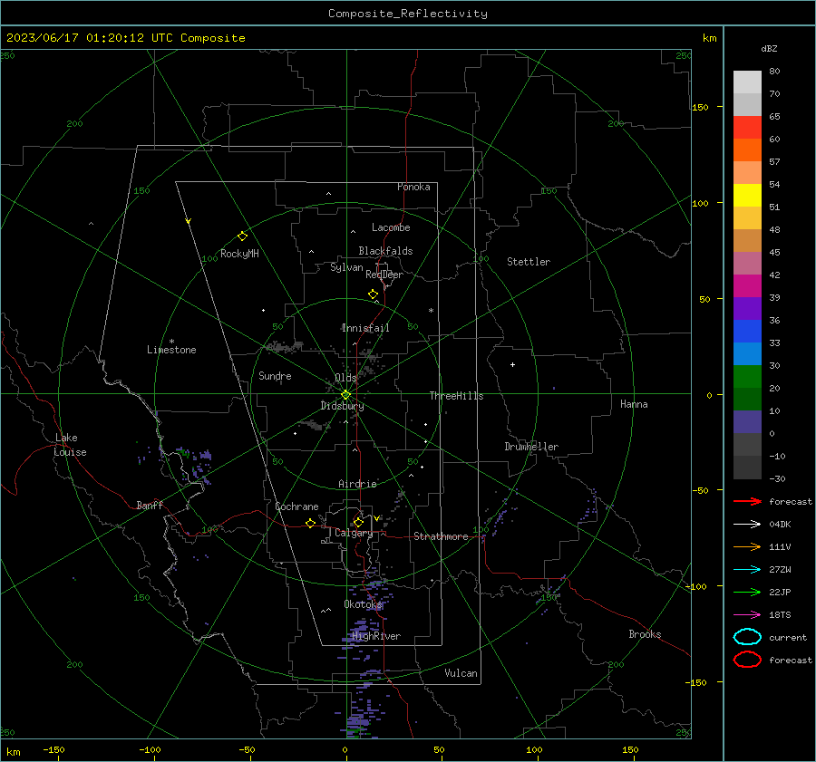Select the purple swatch between 39 and 36
This screenshot has width=816, height=762.
click(747, 308)
